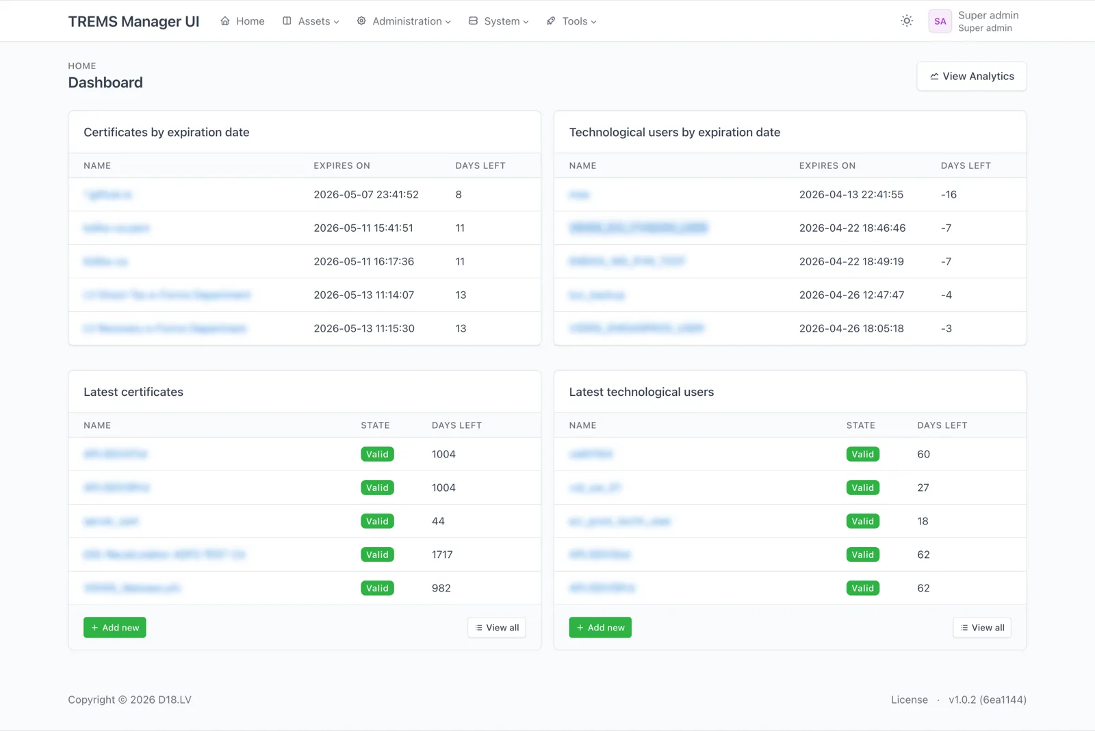This screenshot has height=731, width=1095.
Task: Click the Tools wrench icon
Action: pyautogui.click(x=550, y=21)
